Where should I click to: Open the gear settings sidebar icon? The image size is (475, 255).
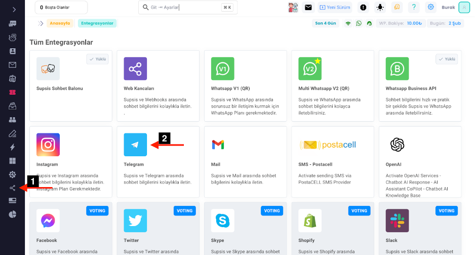pos(13,174)
